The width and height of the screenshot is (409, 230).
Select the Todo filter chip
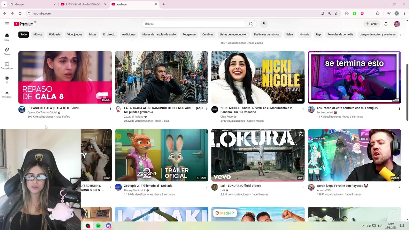click(x=24, y=34)
